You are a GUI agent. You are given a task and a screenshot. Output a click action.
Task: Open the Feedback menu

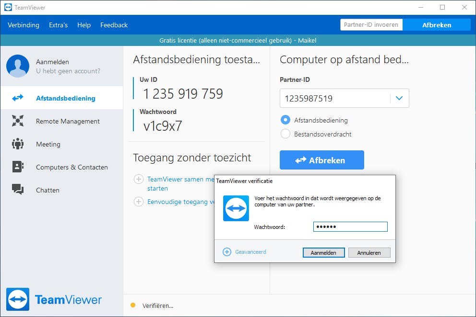pyautogui.click(x=114, y=25)
